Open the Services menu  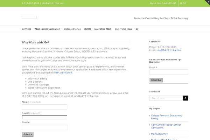point(26,29)
